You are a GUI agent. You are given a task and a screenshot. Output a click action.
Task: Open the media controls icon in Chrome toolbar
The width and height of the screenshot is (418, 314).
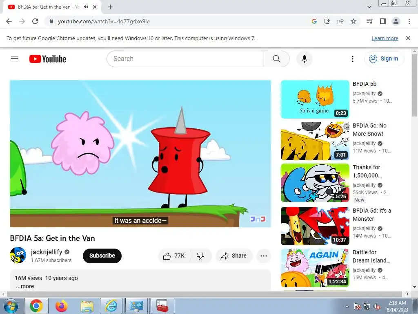[x=370, y=21]
